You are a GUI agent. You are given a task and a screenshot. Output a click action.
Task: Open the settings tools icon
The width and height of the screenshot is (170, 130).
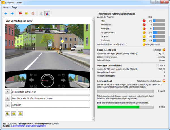coord(41,13)
